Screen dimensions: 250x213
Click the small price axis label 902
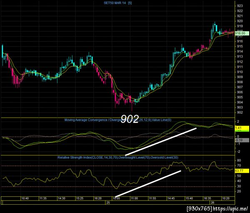(x=240, y=113)
